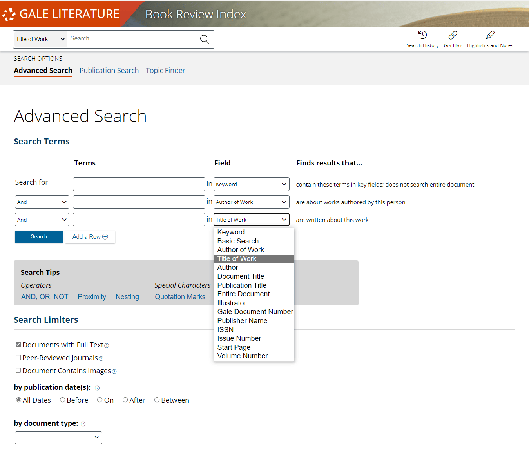This screenshot has height=456, width=529.
Task: Open Nesting search tip link
Action: (127, 297)
